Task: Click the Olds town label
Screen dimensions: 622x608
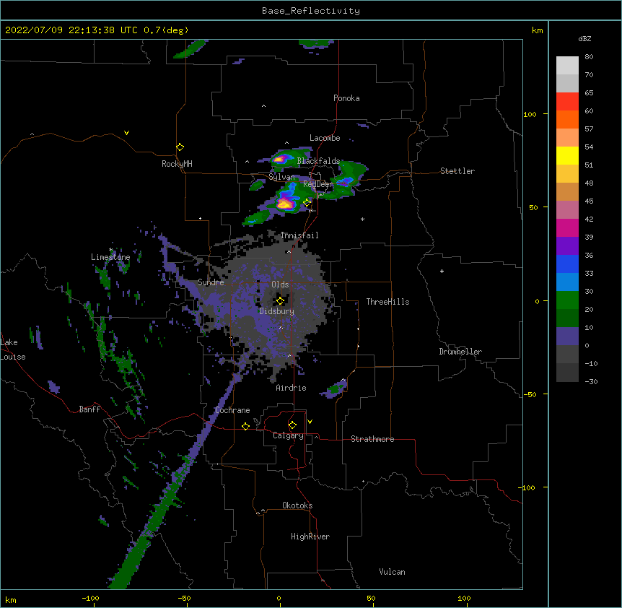Action: pyautogui.click(x=280, y=285)
